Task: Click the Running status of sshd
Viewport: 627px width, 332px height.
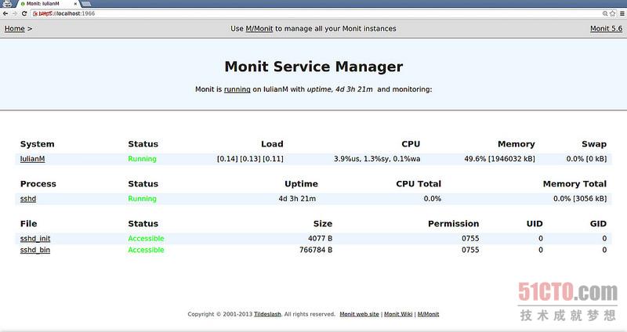Action: tap(142, 199)
